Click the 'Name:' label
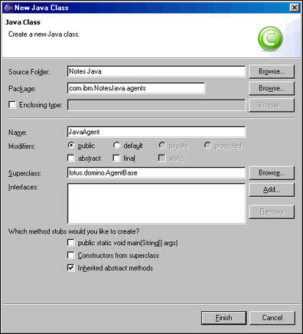The width and height of the screenshot is (303, 334). pyautogui.click(x=18, y=133)
